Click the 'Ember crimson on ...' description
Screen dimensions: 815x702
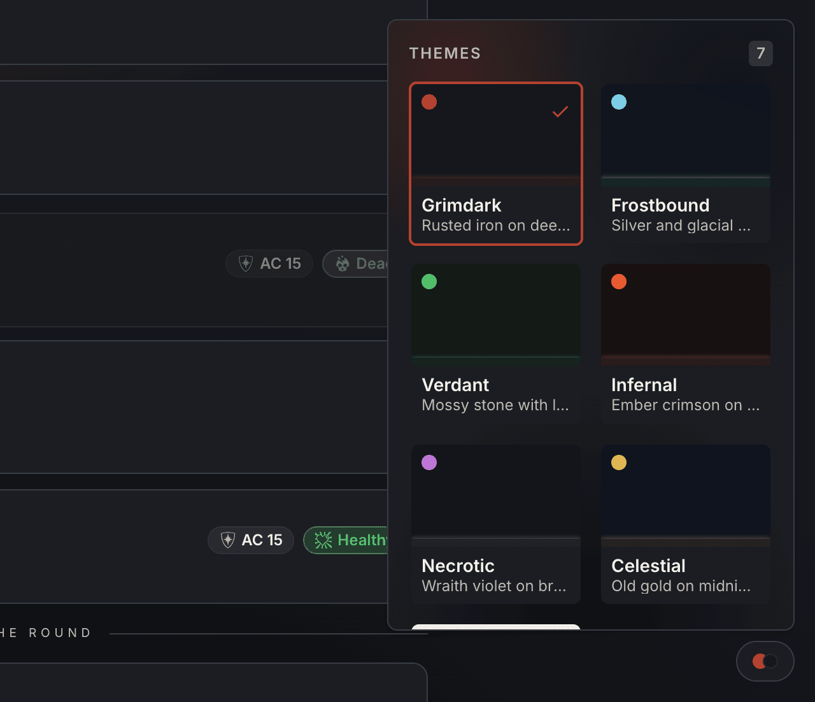point(686,405)
